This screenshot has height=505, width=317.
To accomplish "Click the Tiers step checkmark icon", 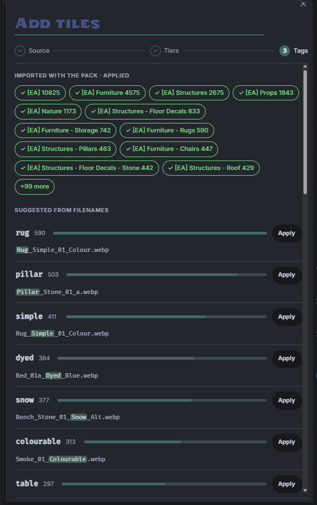I will [156, 51].
